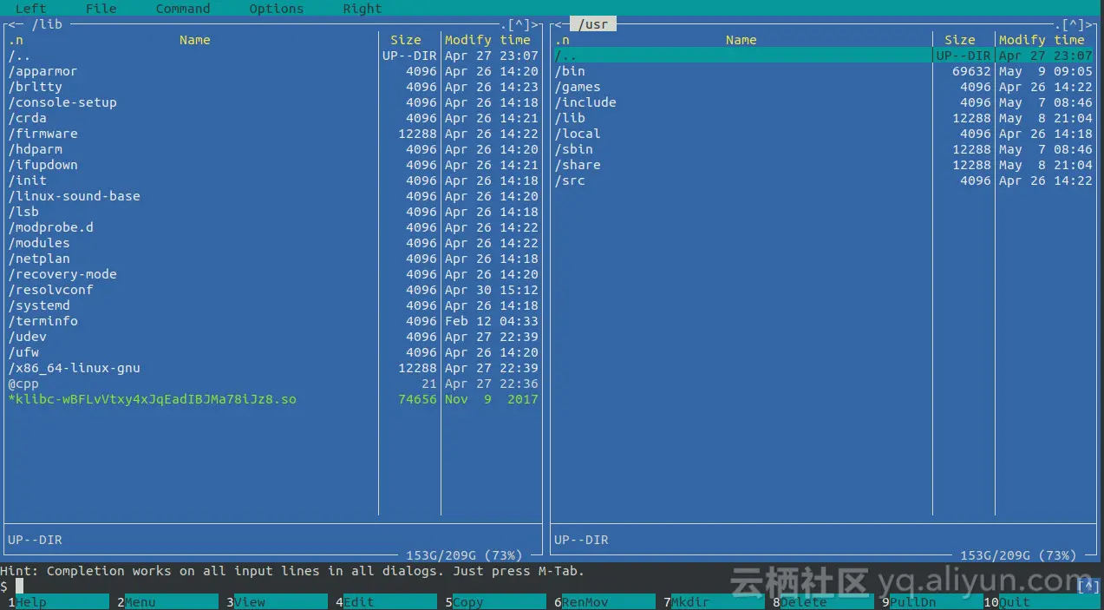Click the .n sort indicator in left panel
Screen dimensions: 1104x610
(16, 40)
